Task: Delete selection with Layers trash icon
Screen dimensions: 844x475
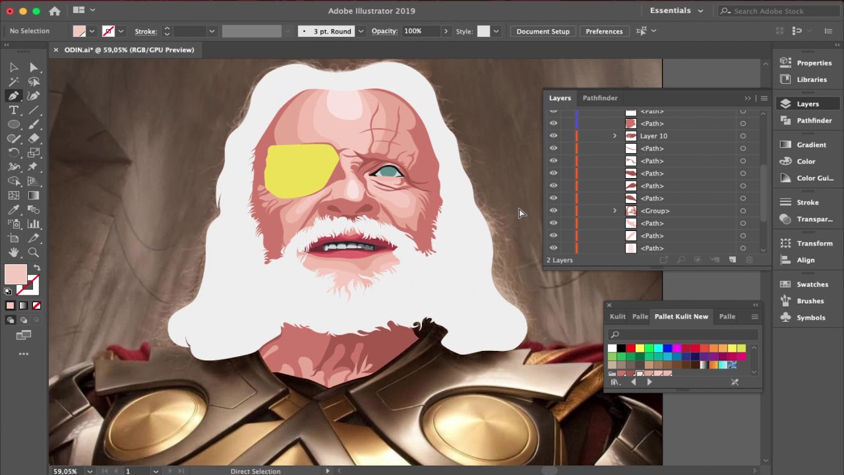Action: click(x=749, y=260)
